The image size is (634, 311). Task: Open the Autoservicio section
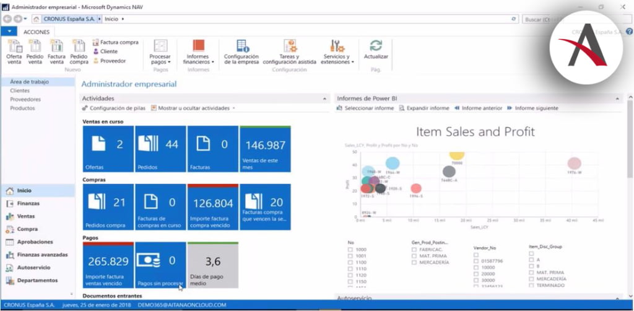click(38, 268)
